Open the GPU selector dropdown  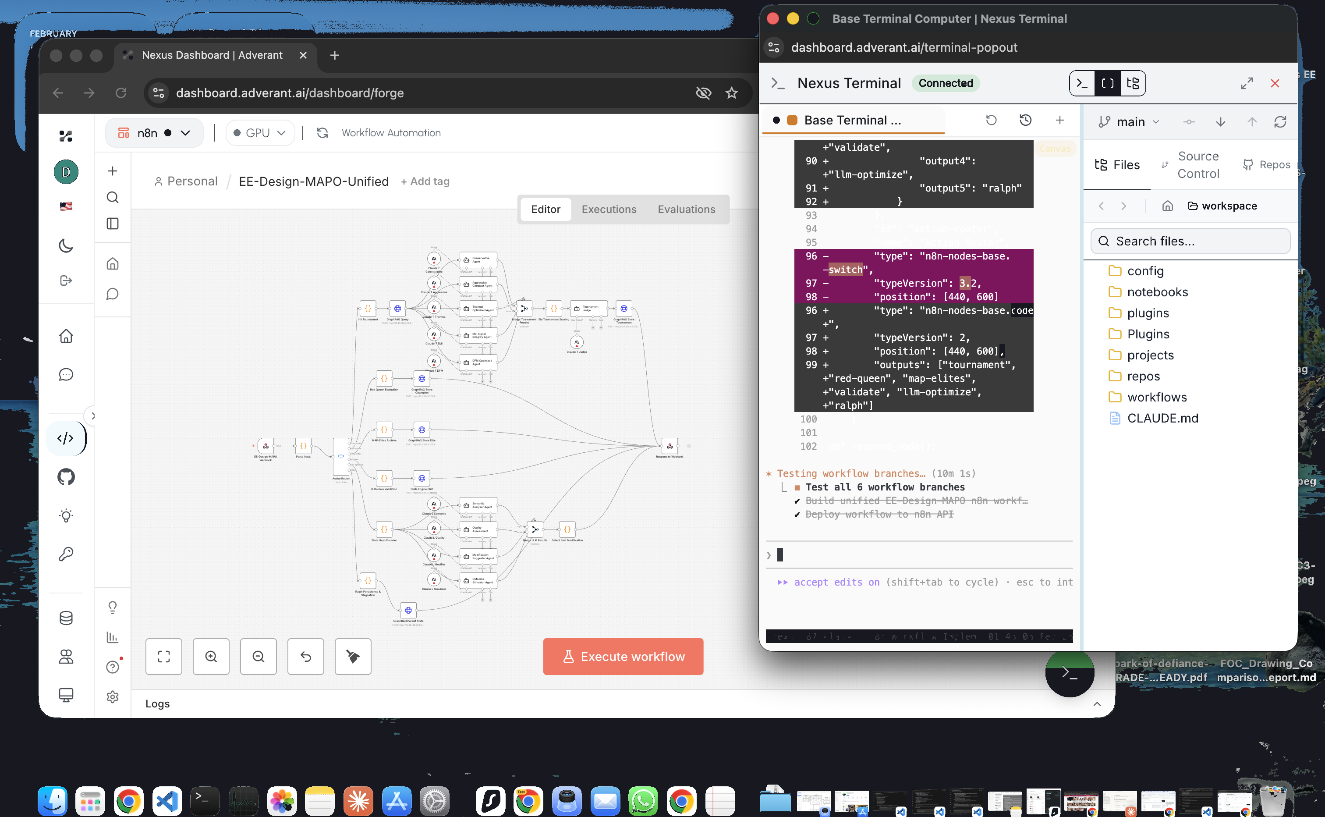point(260,132)
